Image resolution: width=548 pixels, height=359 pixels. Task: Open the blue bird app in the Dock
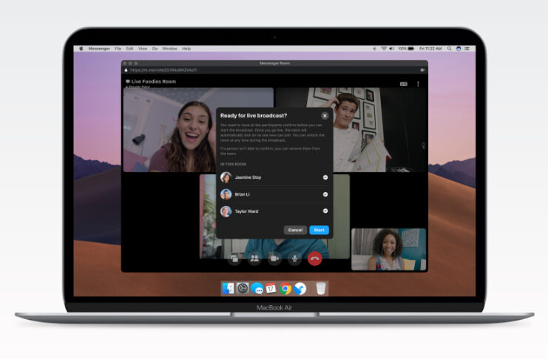(x=300, y=289)
